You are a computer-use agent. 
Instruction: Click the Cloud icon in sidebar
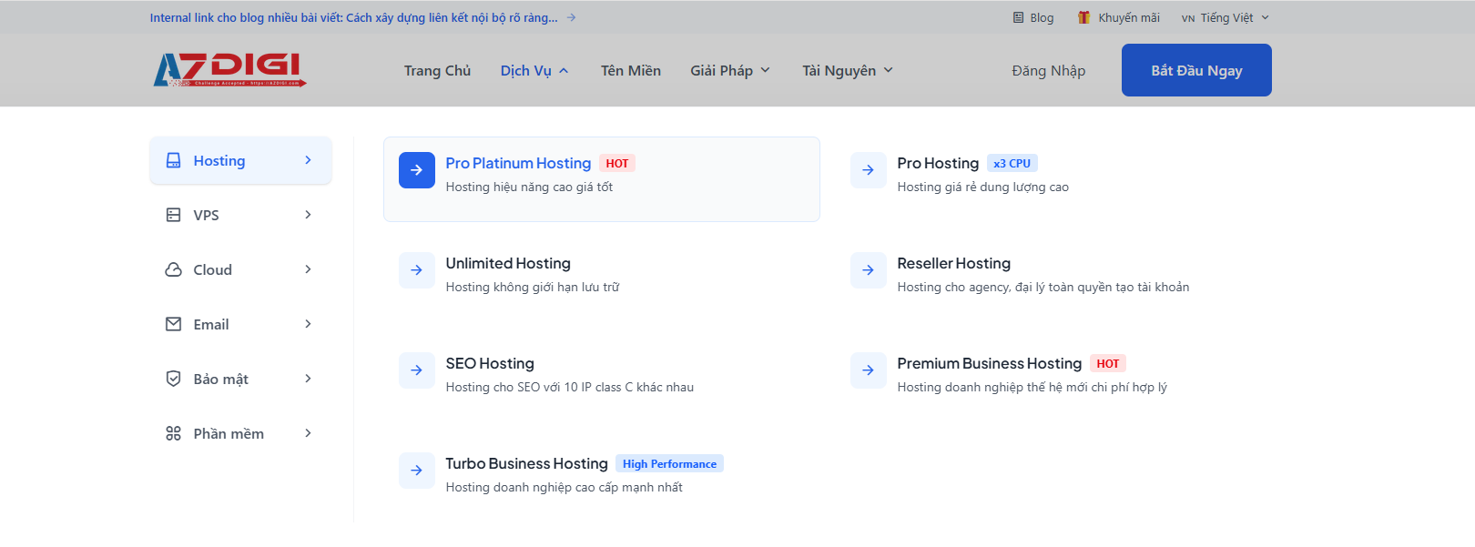click(x=173, y=269)
